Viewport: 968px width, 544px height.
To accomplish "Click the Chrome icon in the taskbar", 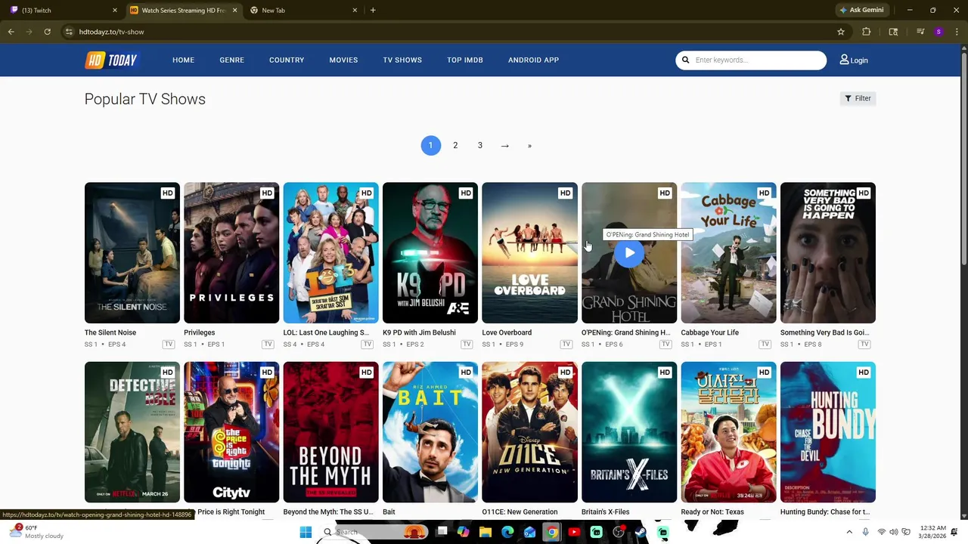I will [x=552, y=532].
